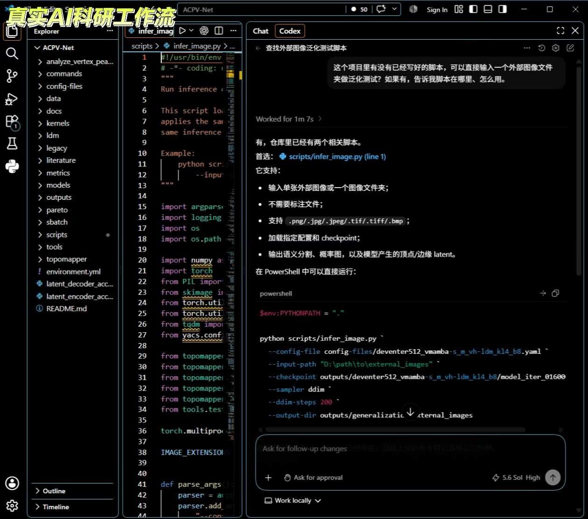
Task: Expand the outputs folder
Action: (x=72, y=197)
